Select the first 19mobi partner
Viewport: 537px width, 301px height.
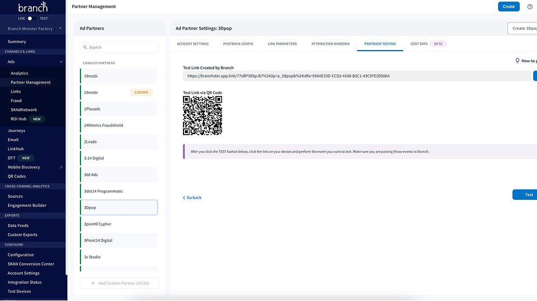tap(119, 76)
